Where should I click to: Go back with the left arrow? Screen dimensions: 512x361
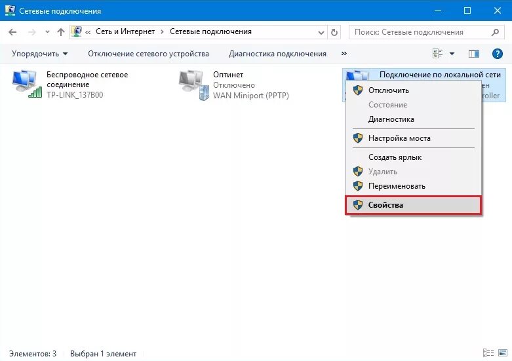coord(12,32)
